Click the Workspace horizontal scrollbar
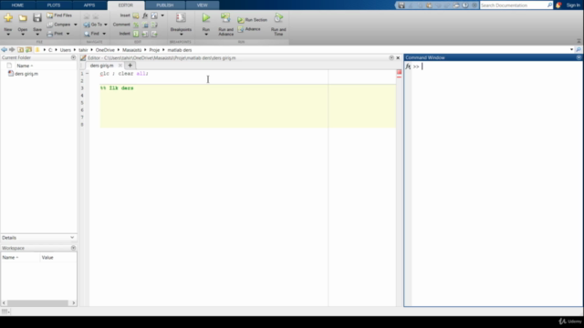The height and width of the screenshot is (328, 584). pos(38,303)
